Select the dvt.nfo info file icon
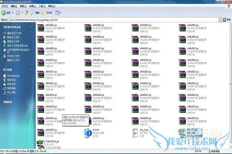Screen dimensions: 232x154 [88, 133]
